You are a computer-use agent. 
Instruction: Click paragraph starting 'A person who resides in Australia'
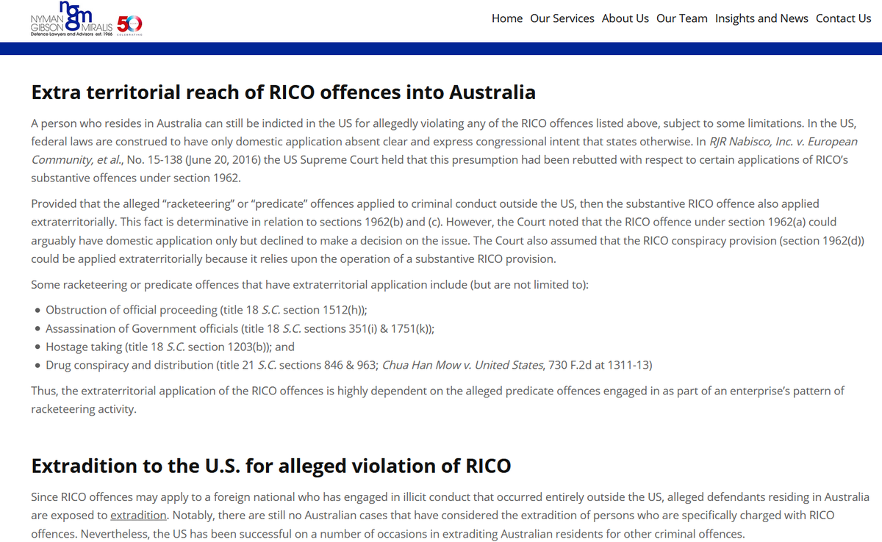[444, 150]
